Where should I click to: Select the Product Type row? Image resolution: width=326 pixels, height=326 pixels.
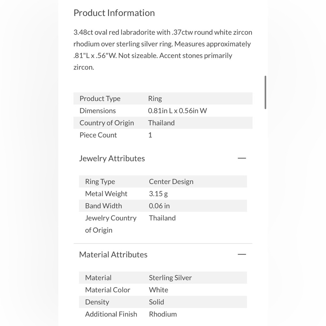point(163,98)
